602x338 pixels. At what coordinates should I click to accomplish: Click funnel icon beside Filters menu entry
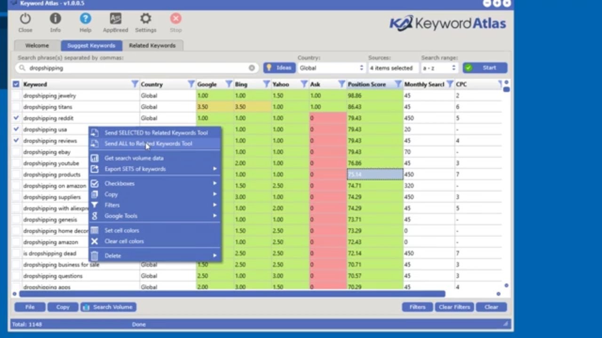(95, 205)
